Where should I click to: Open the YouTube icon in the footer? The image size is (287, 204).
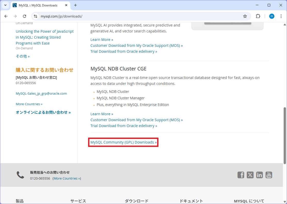point(269,175)
